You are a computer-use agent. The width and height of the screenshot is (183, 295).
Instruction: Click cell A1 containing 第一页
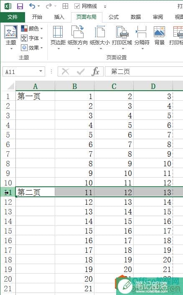coord(35,97)
